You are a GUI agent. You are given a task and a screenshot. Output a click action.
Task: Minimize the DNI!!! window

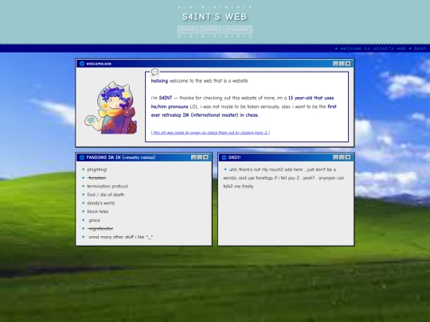click(x=335, y=157)
